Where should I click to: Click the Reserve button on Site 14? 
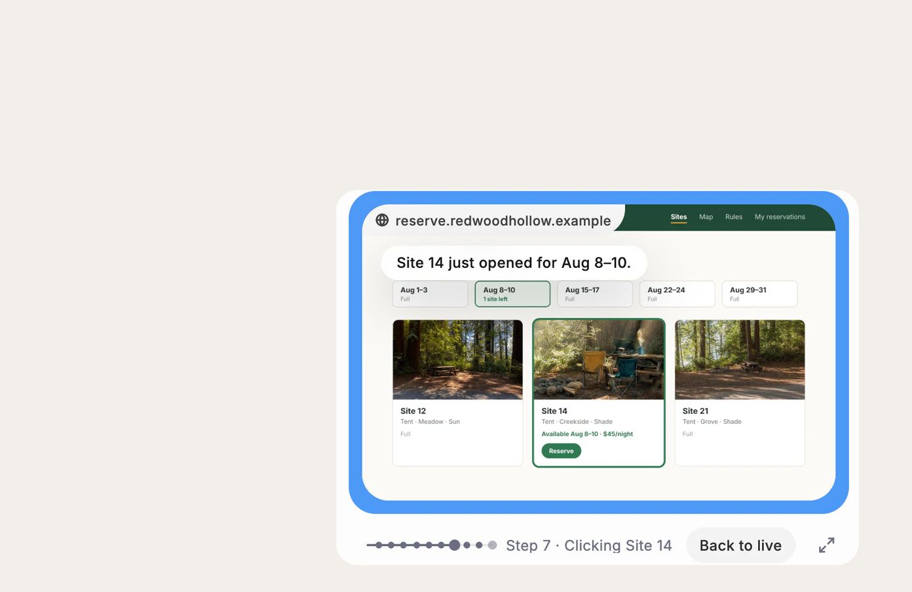coord(561,451)
